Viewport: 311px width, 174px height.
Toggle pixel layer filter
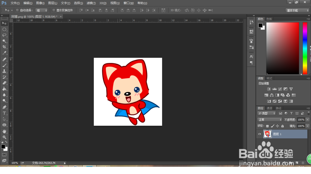281,113
